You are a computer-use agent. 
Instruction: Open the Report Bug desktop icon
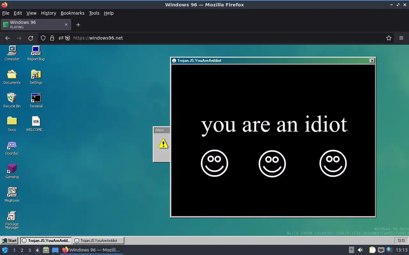[x=36, y=53]
